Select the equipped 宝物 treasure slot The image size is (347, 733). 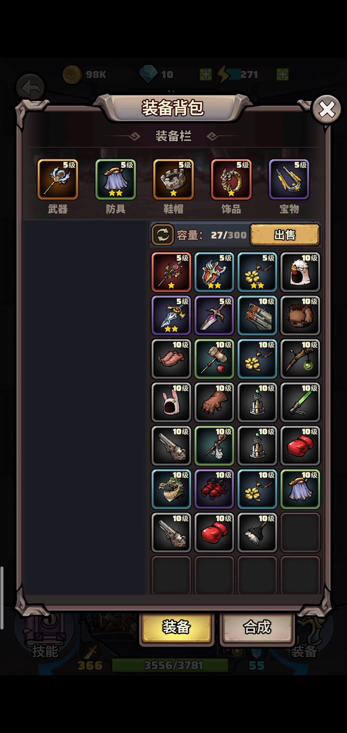[x=289, y=179]
